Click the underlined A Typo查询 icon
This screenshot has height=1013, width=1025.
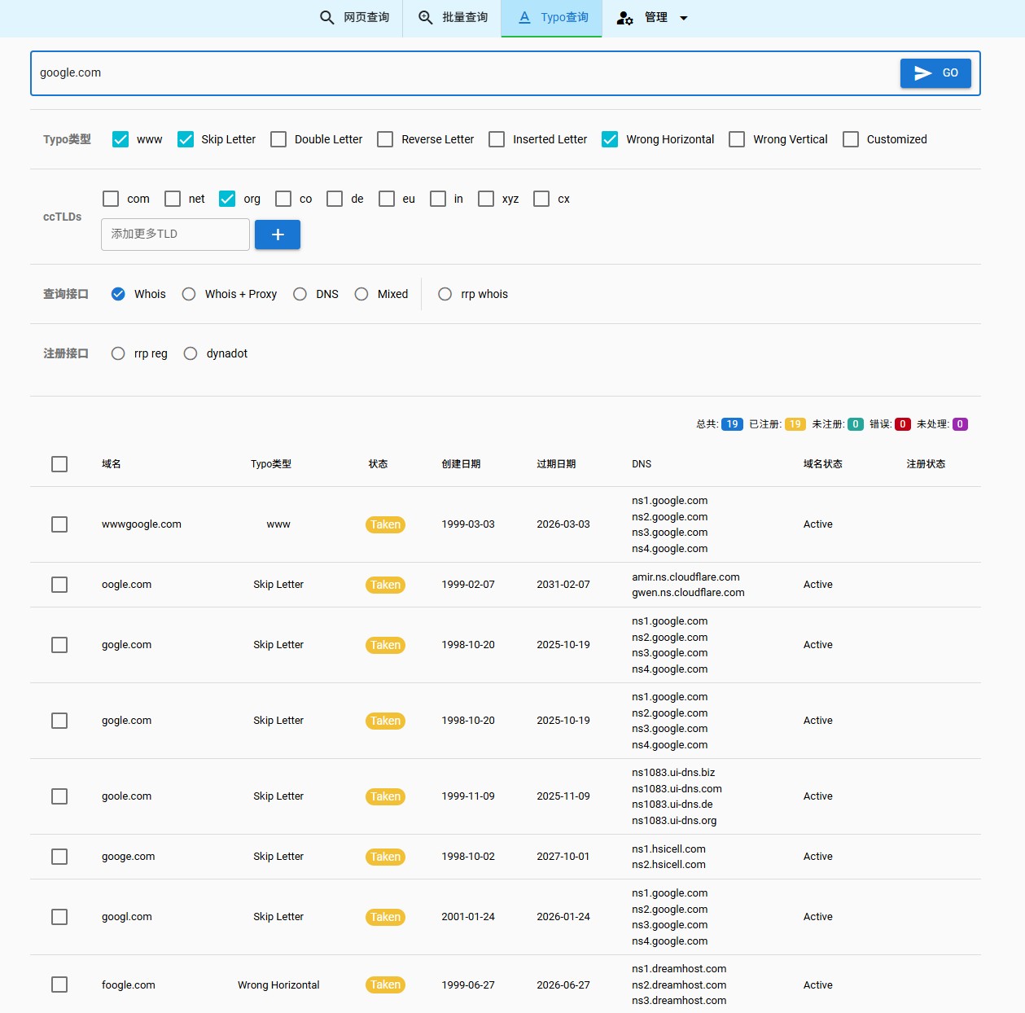coord(524,18)
